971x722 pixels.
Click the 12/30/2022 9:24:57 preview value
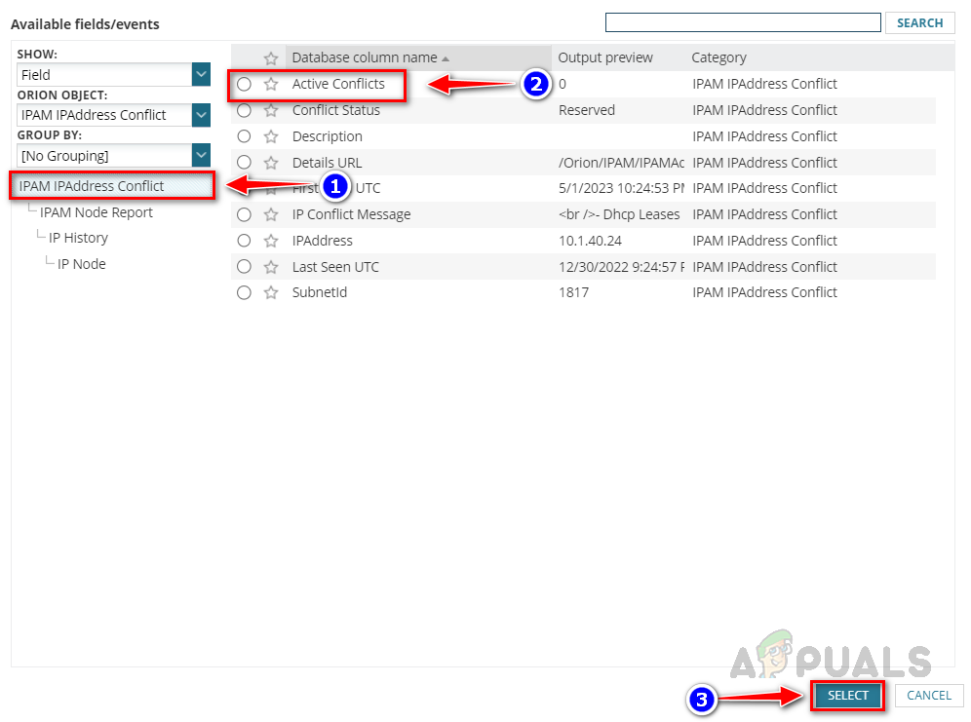(621, 267)
